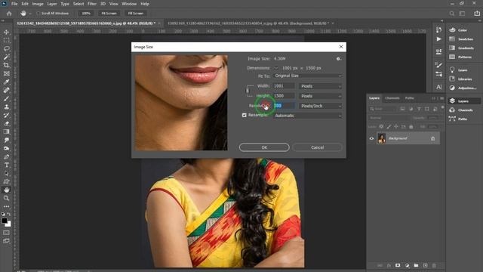The height and width of the screenshot is (272, 483).
Task: Click the Resolution input field
Action: click(284, 106)
